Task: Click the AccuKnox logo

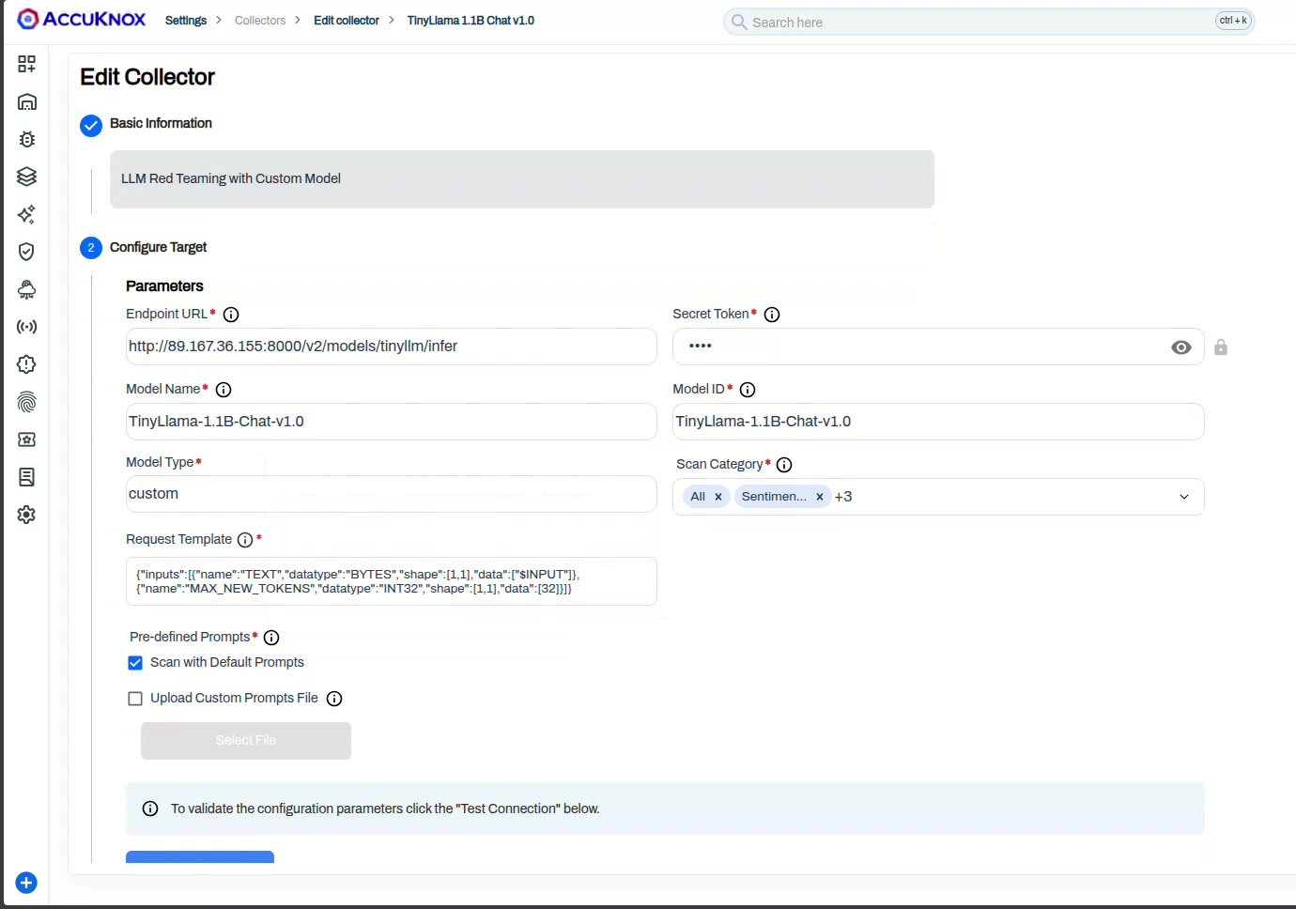Action: coord(82,19)
